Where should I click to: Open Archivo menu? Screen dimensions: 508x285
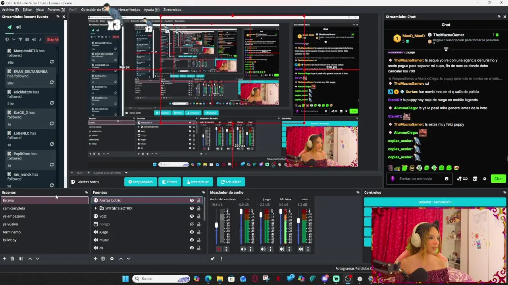pyautogui.click(x=10, y=9)
